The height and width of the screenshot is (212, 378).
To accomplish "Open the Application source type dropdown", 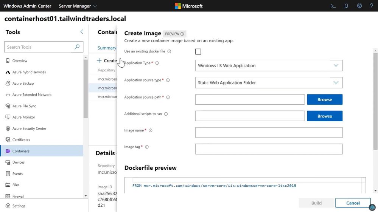I will (269, 82).
